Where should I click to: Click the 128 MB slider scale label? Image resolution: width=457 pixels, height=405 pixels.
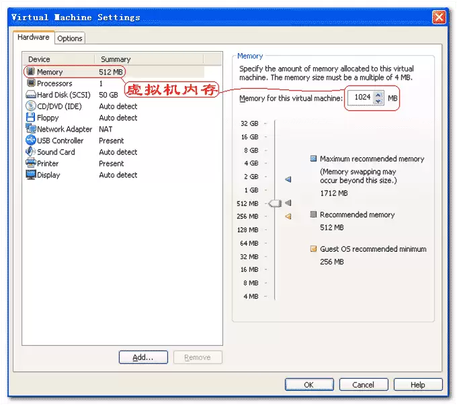point(248,230)
